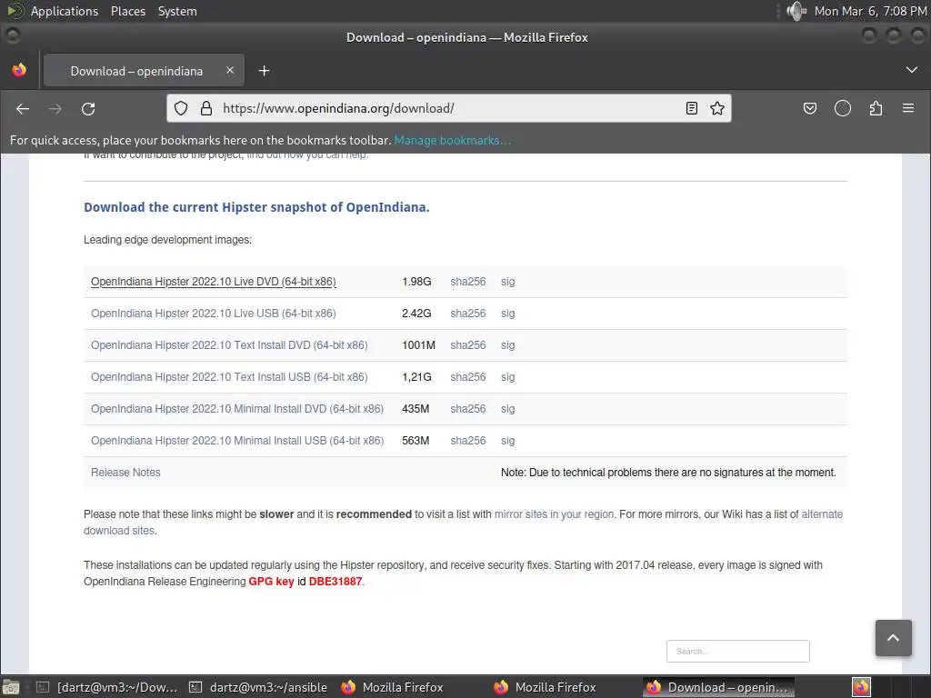Click the Firefox logo left of tabs
Image resolution: width=931 pixels, height=698 pixels.
click(19, 70)
